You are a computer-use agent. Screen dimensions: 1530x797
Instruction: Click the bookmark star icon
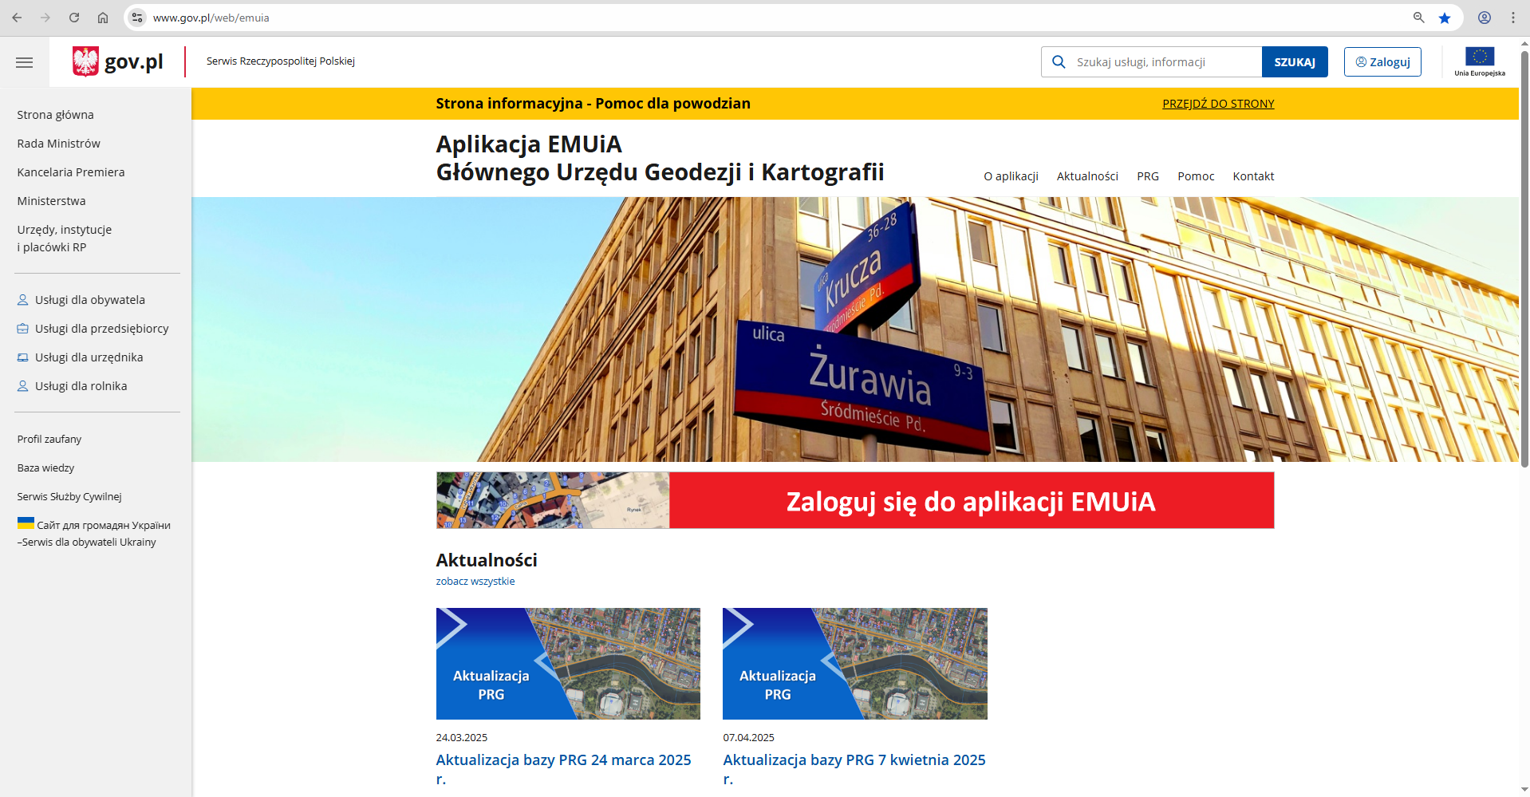click(1445, 18)
